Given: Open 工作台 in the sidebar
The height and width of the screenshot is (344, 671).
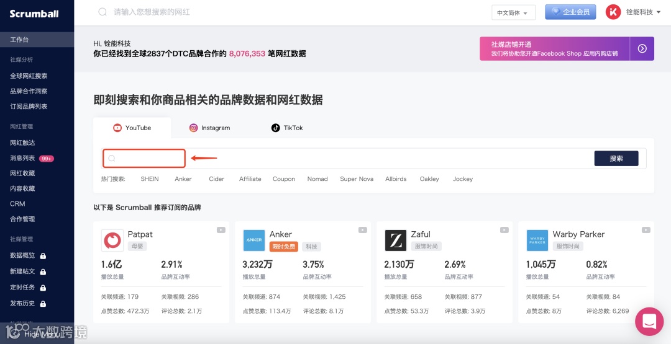Looking at the screenshot, I should [x=37, y=40].
